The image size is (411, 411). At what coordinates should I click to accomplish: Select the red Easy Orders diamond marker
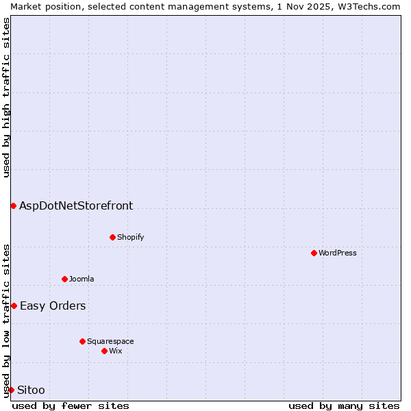tap(14, 306)
